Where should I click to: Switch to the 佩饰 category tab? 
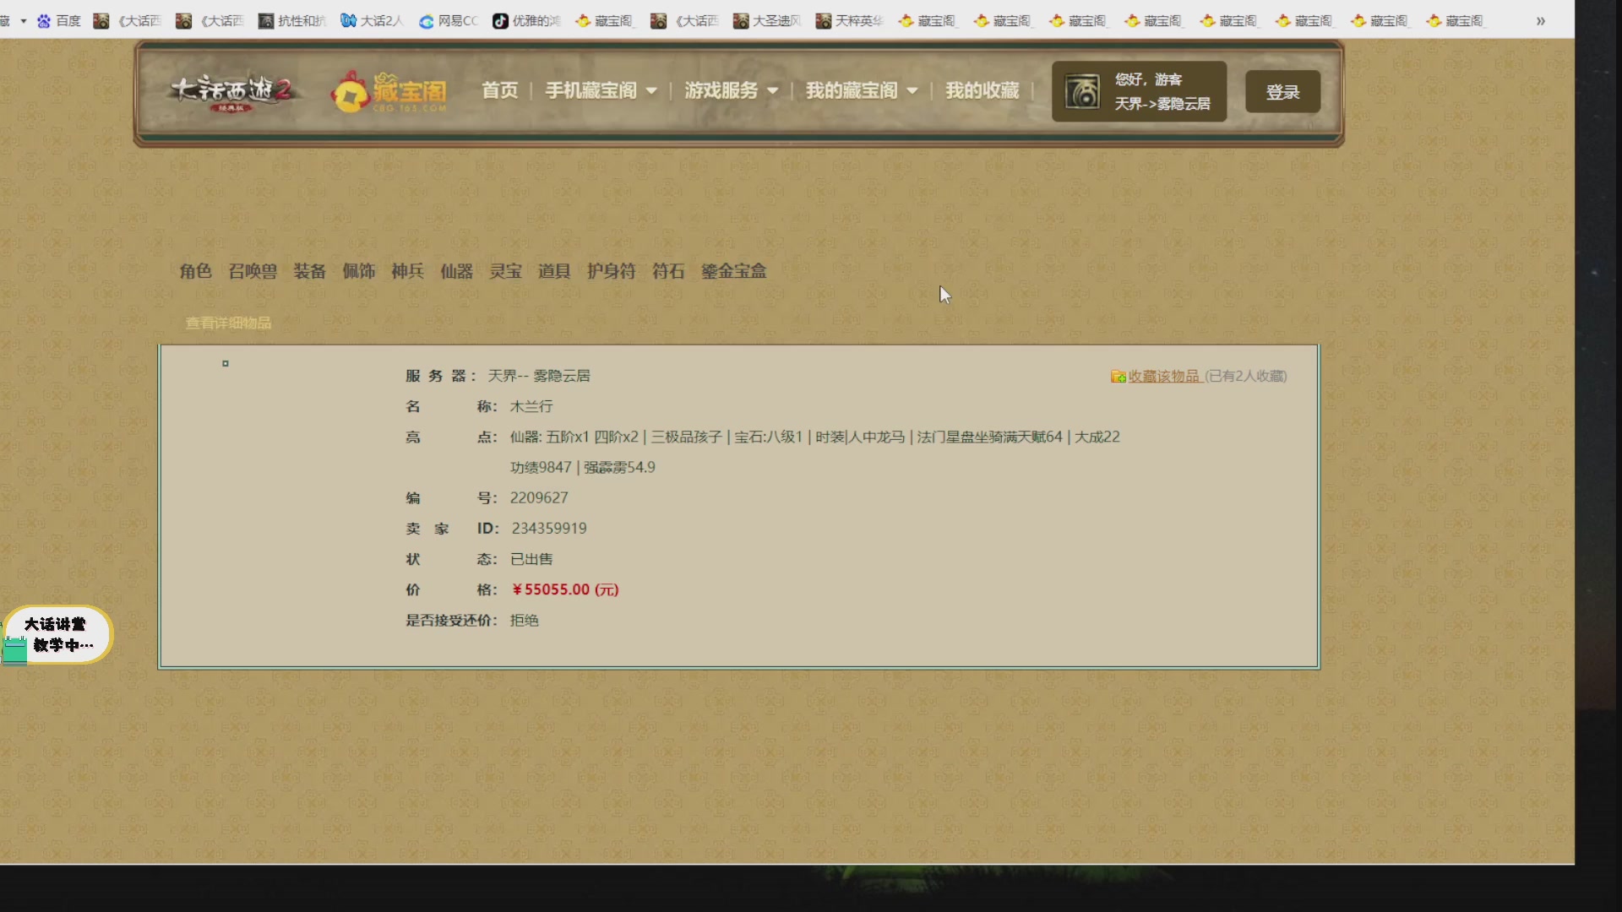(358, 271)
